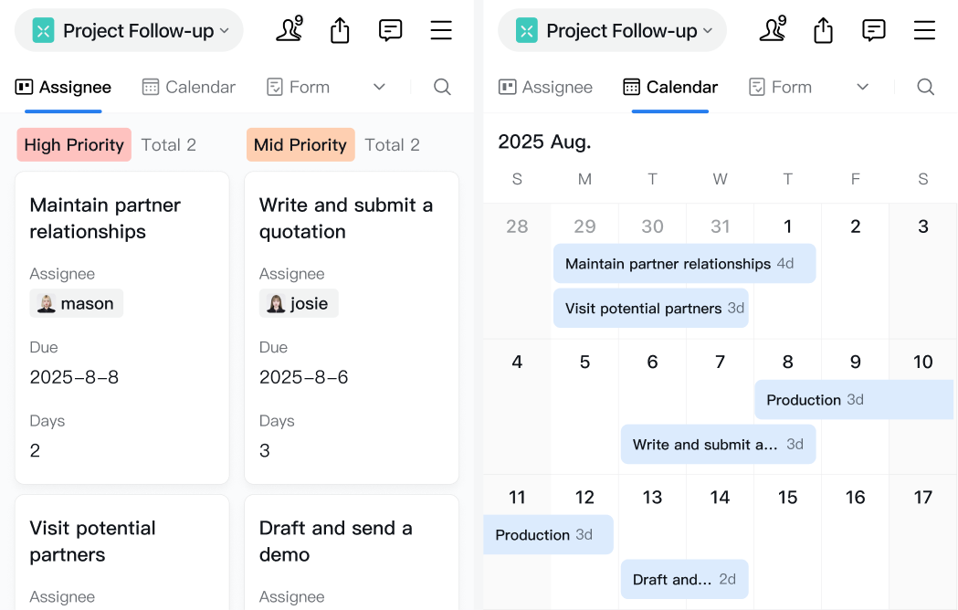Expand the views chevron next to Form
Screen dimensions: 958x610
(x=379, y=87)
